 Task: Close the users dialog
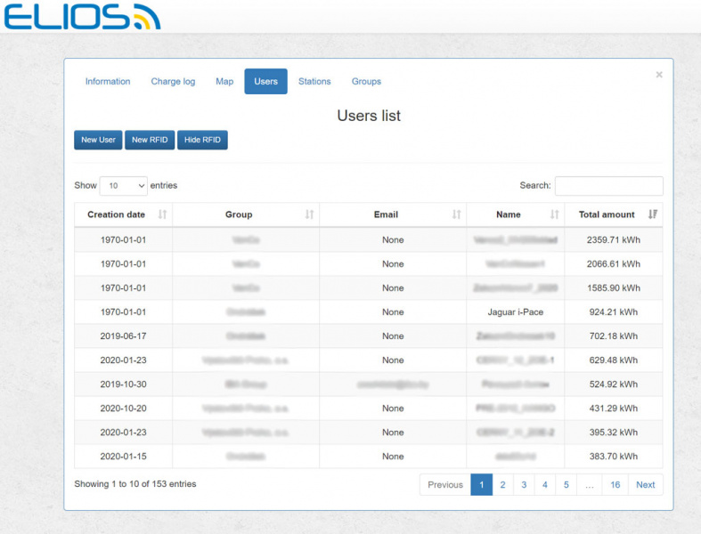pyautogui.click(x=659, y=75)
